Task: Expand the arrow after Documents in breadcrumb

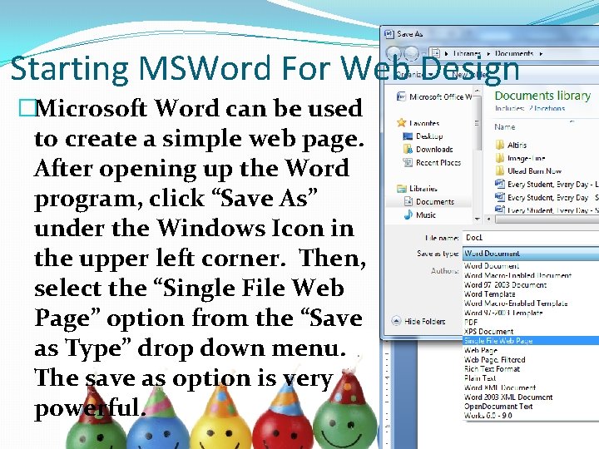Action: [541, 54]
